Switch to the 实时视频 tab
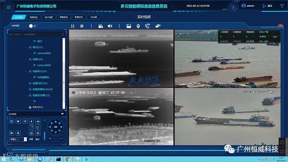The image size is (288, 162). (18, 17)
